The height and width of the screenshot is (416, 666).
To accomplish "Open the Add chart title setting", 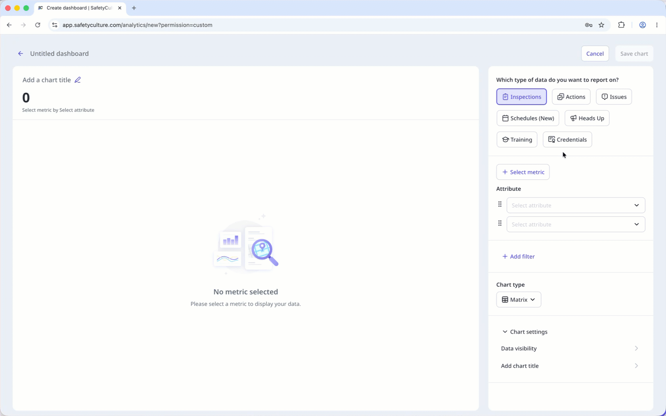I will click(570, 366).
